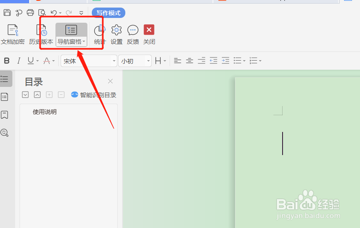Open 设置 settings gear

click(117, 35)
